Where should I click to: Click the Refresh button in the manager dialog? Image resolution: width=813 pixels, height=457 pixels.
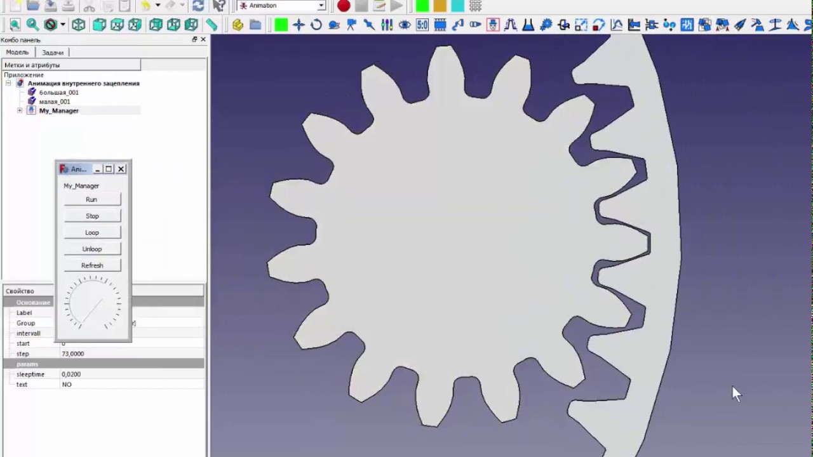click(92, 265)
